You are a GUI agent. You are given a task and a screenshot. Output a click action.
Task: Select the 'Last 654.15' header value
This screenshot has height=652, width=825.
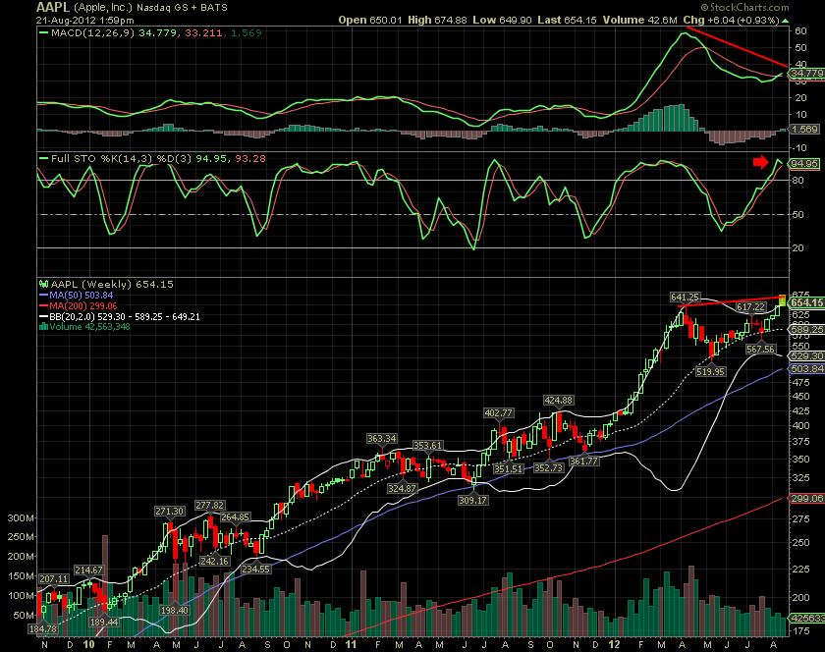pos(567,20)
